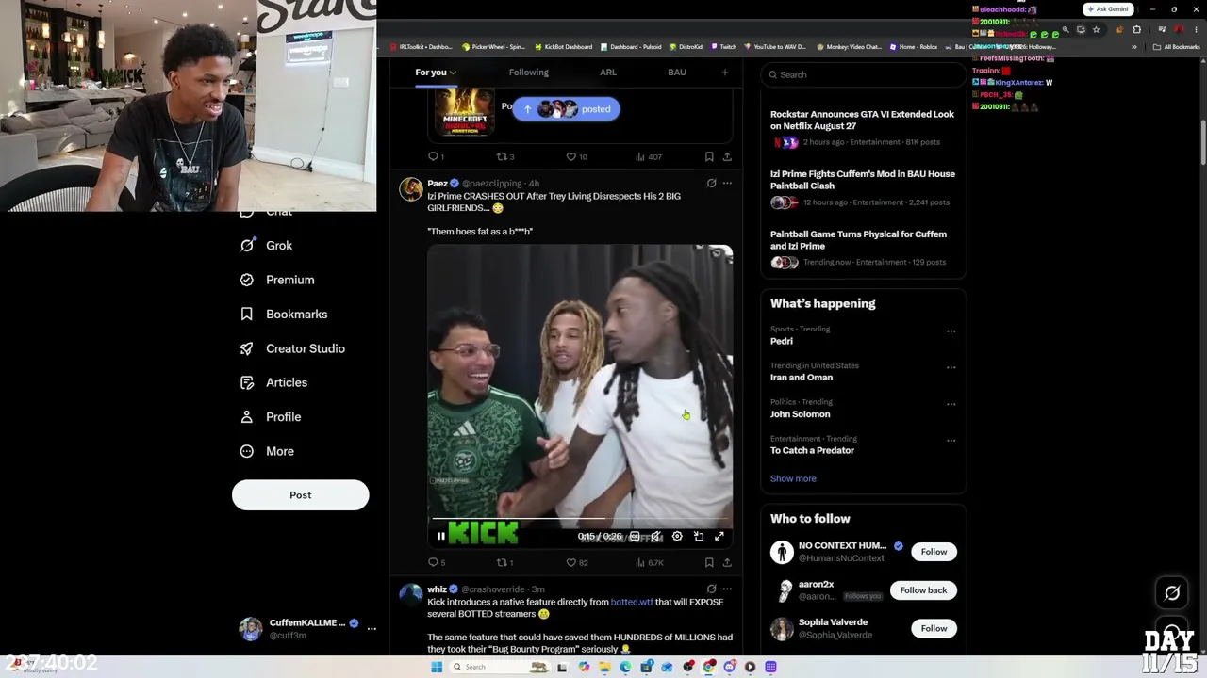Open the Paez profile avatar
The image size is (1207, 678).
pyautogui.click(x=411, y=189)
